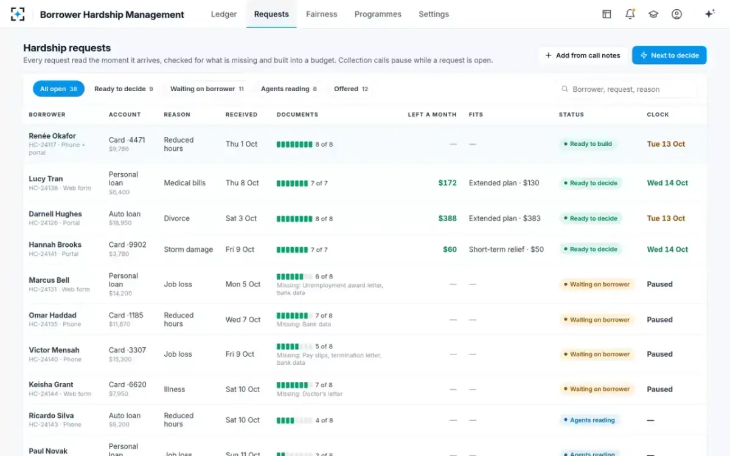Click the app logo icon
Viewport: 730px width, 456px height.
pos(18,14)
